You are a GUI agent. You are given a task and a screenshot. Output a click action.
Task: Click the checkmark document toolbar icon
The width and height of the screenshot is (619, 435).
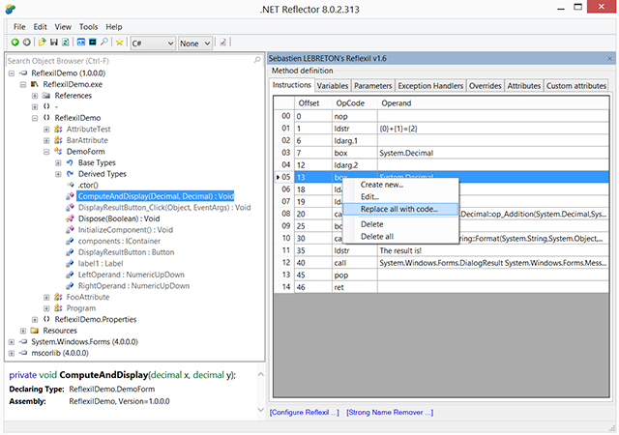(222, 43)
